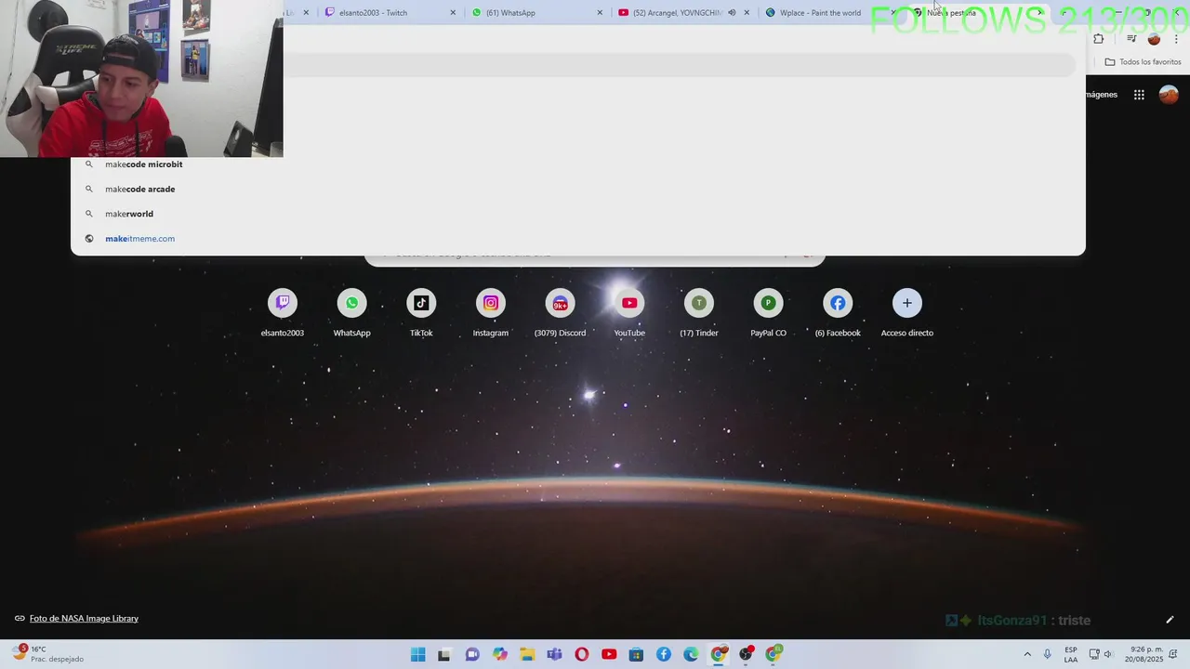Image resolution: width=1190 pixels, height=669 pixels.
Task: Close the Arcangel YouTube tab
Action: tap(747, 13)
